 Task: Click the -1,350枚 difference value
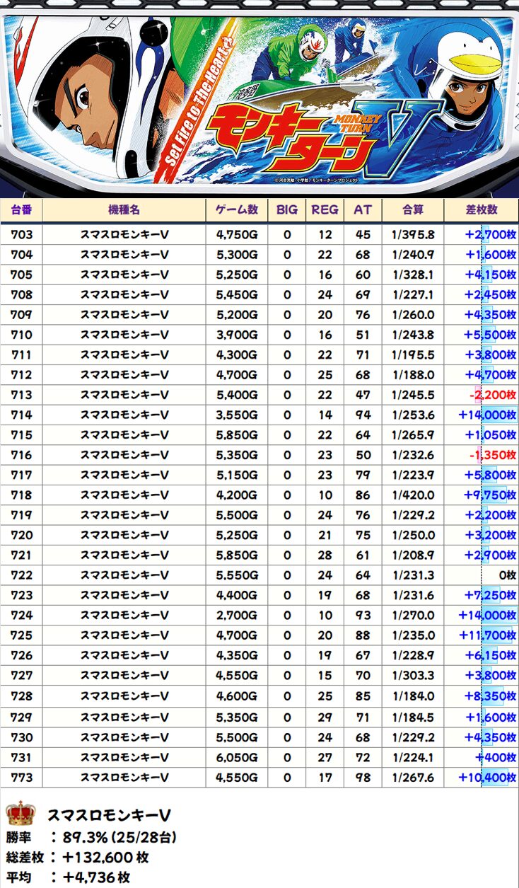point(494,455)
